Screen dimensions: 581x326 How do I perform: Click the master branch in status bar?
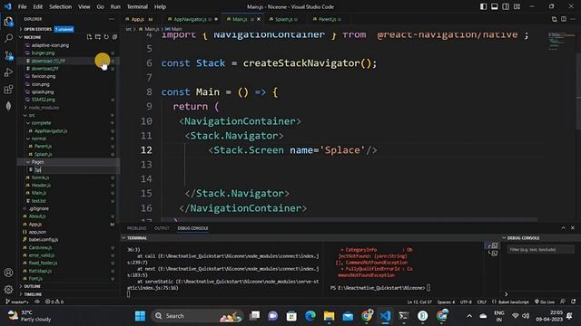[17, 302]
